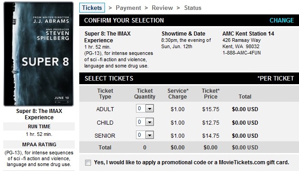Click the Super 8: The IMAX Experience heading
Screen dimensions: 299x171
[107, 37]
